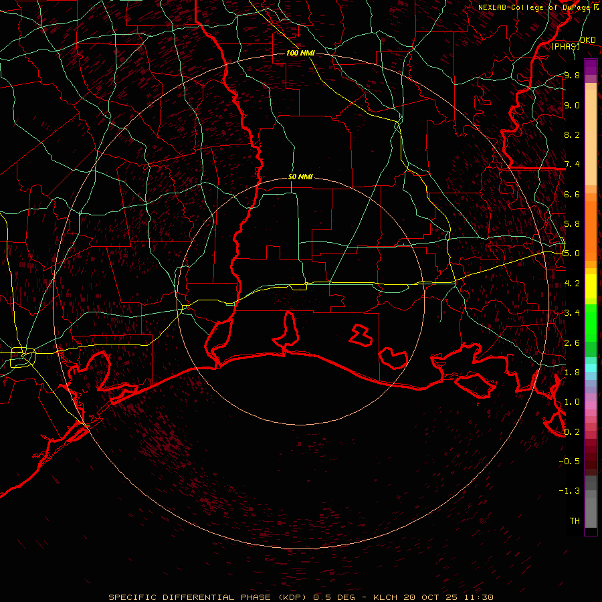This screenshot has height=602, width=602.
Task: Click the 9.8 value on the color scale
Action: (572, 75)
